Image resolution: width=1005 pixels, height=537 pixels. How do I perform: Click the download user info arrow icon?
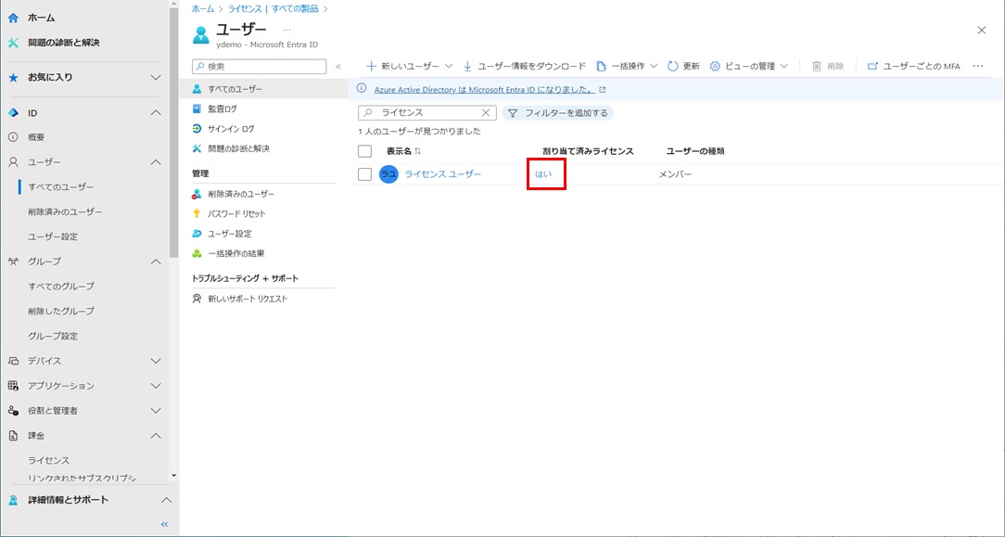pos(468,67)
